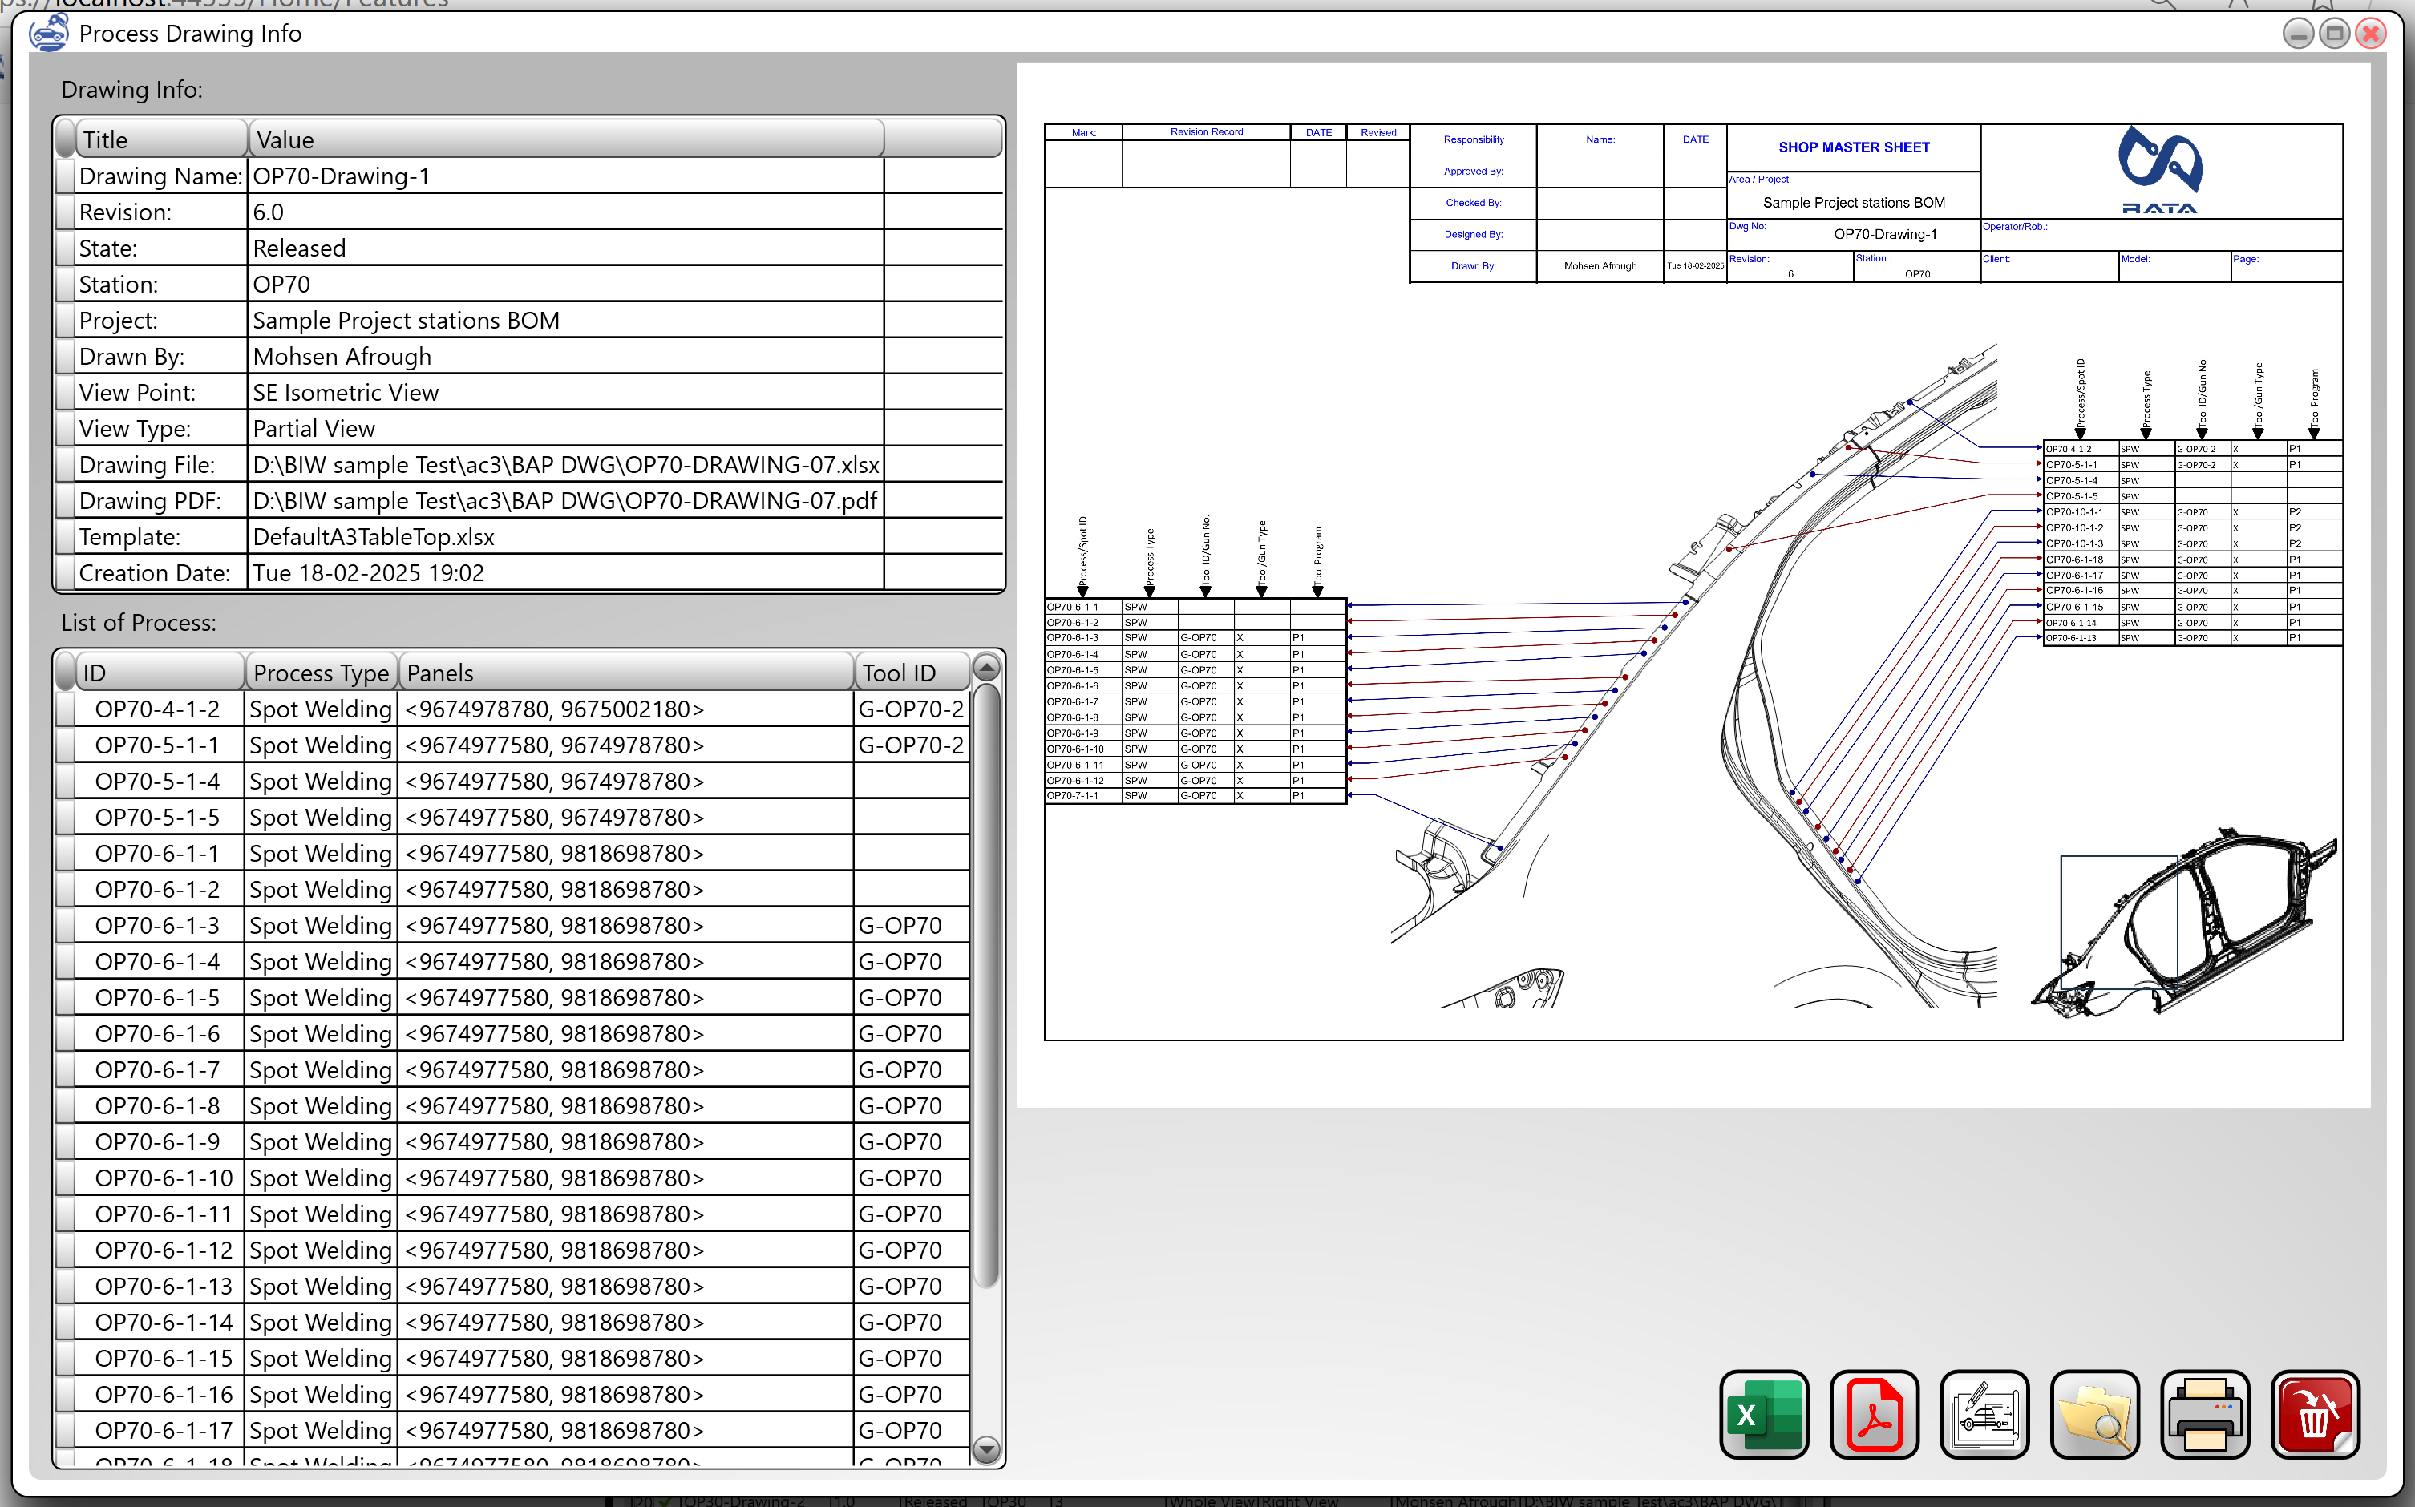Open the drawing editor (pencil sketch icon)
Viewport: 2415px width, 1507px height.
(1984, 1414)
